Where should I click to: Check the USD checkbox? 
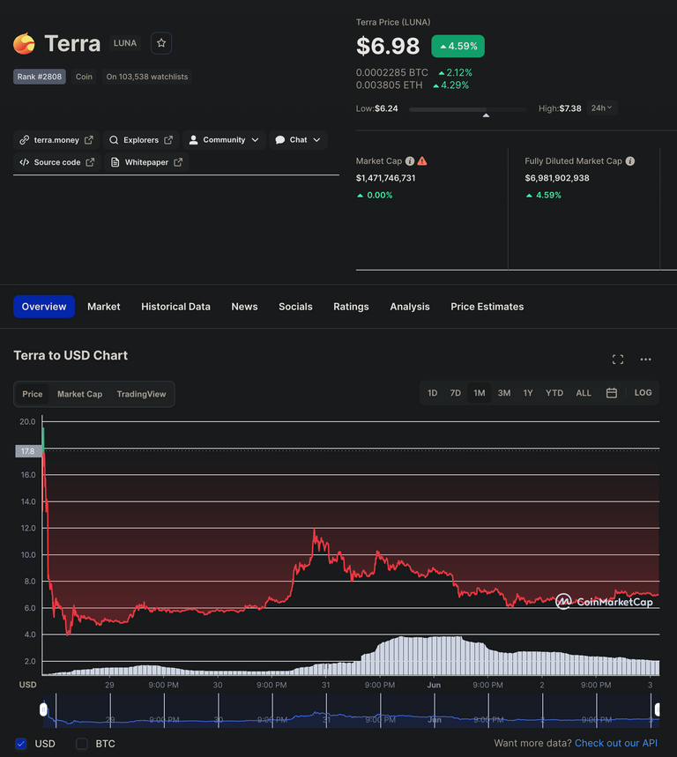point(21,744)
